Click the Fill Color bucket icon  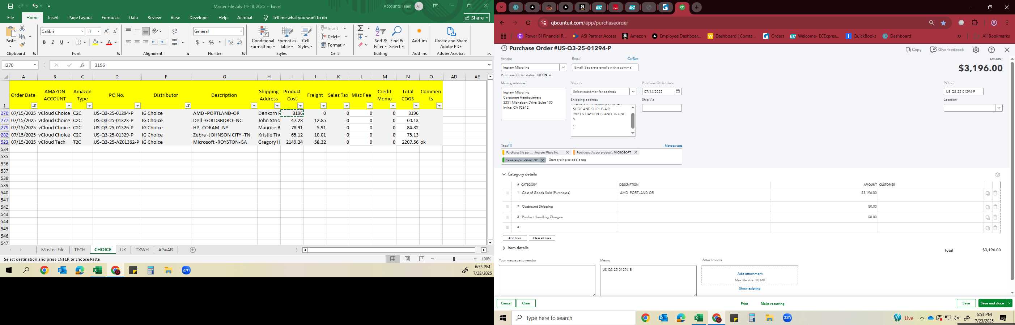(95, 43)
